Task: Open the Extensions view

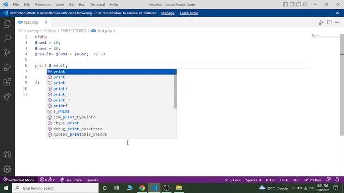Action: click(7, 82)
